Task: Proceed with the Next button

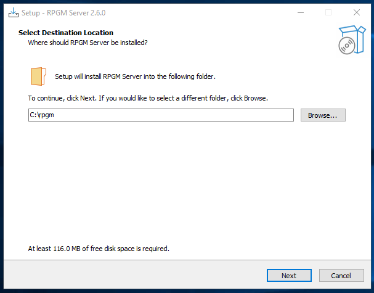Action: point(289,276)
